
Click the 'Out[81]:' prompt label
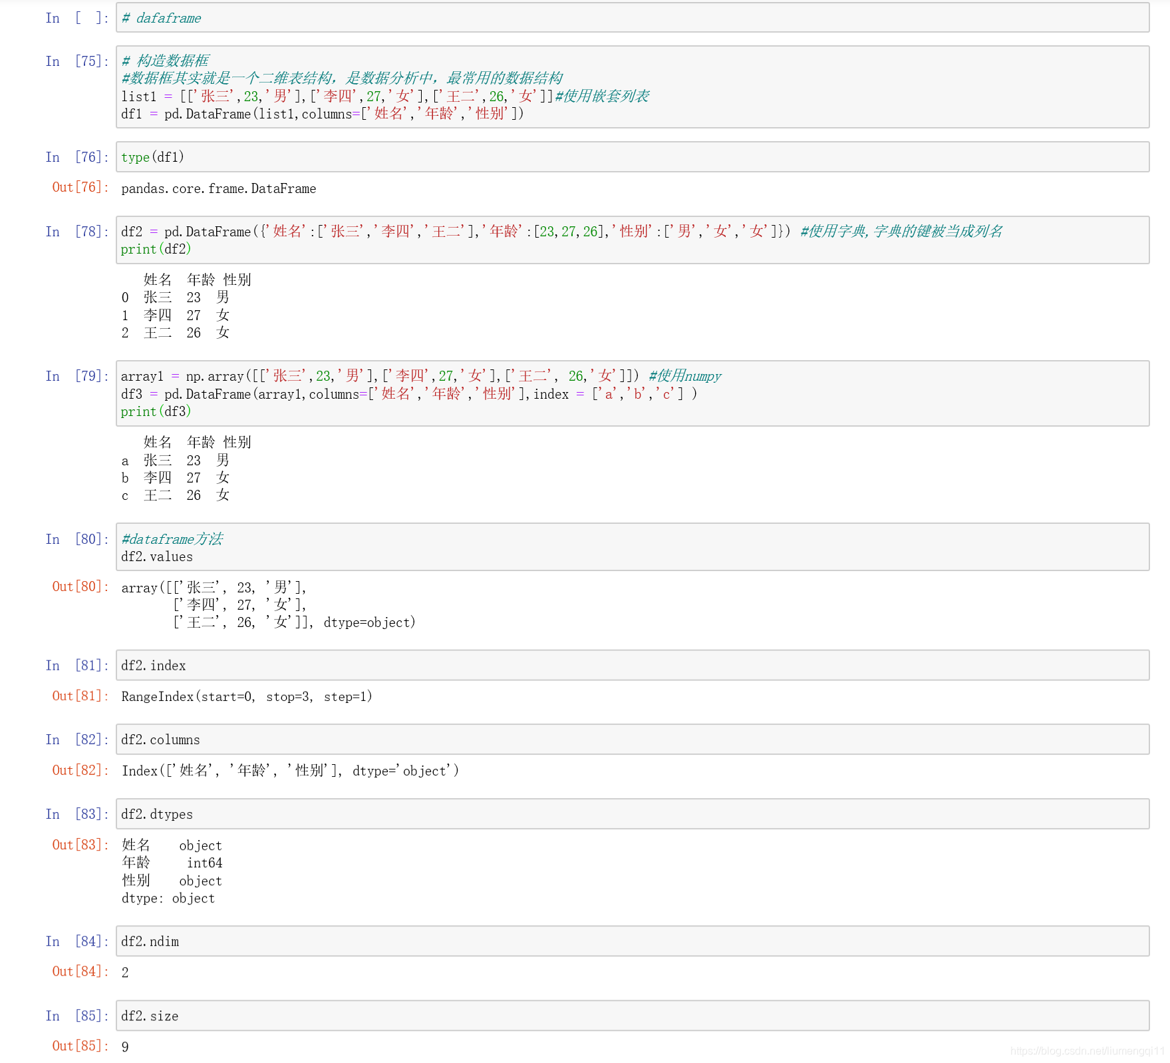click(80, 696)
